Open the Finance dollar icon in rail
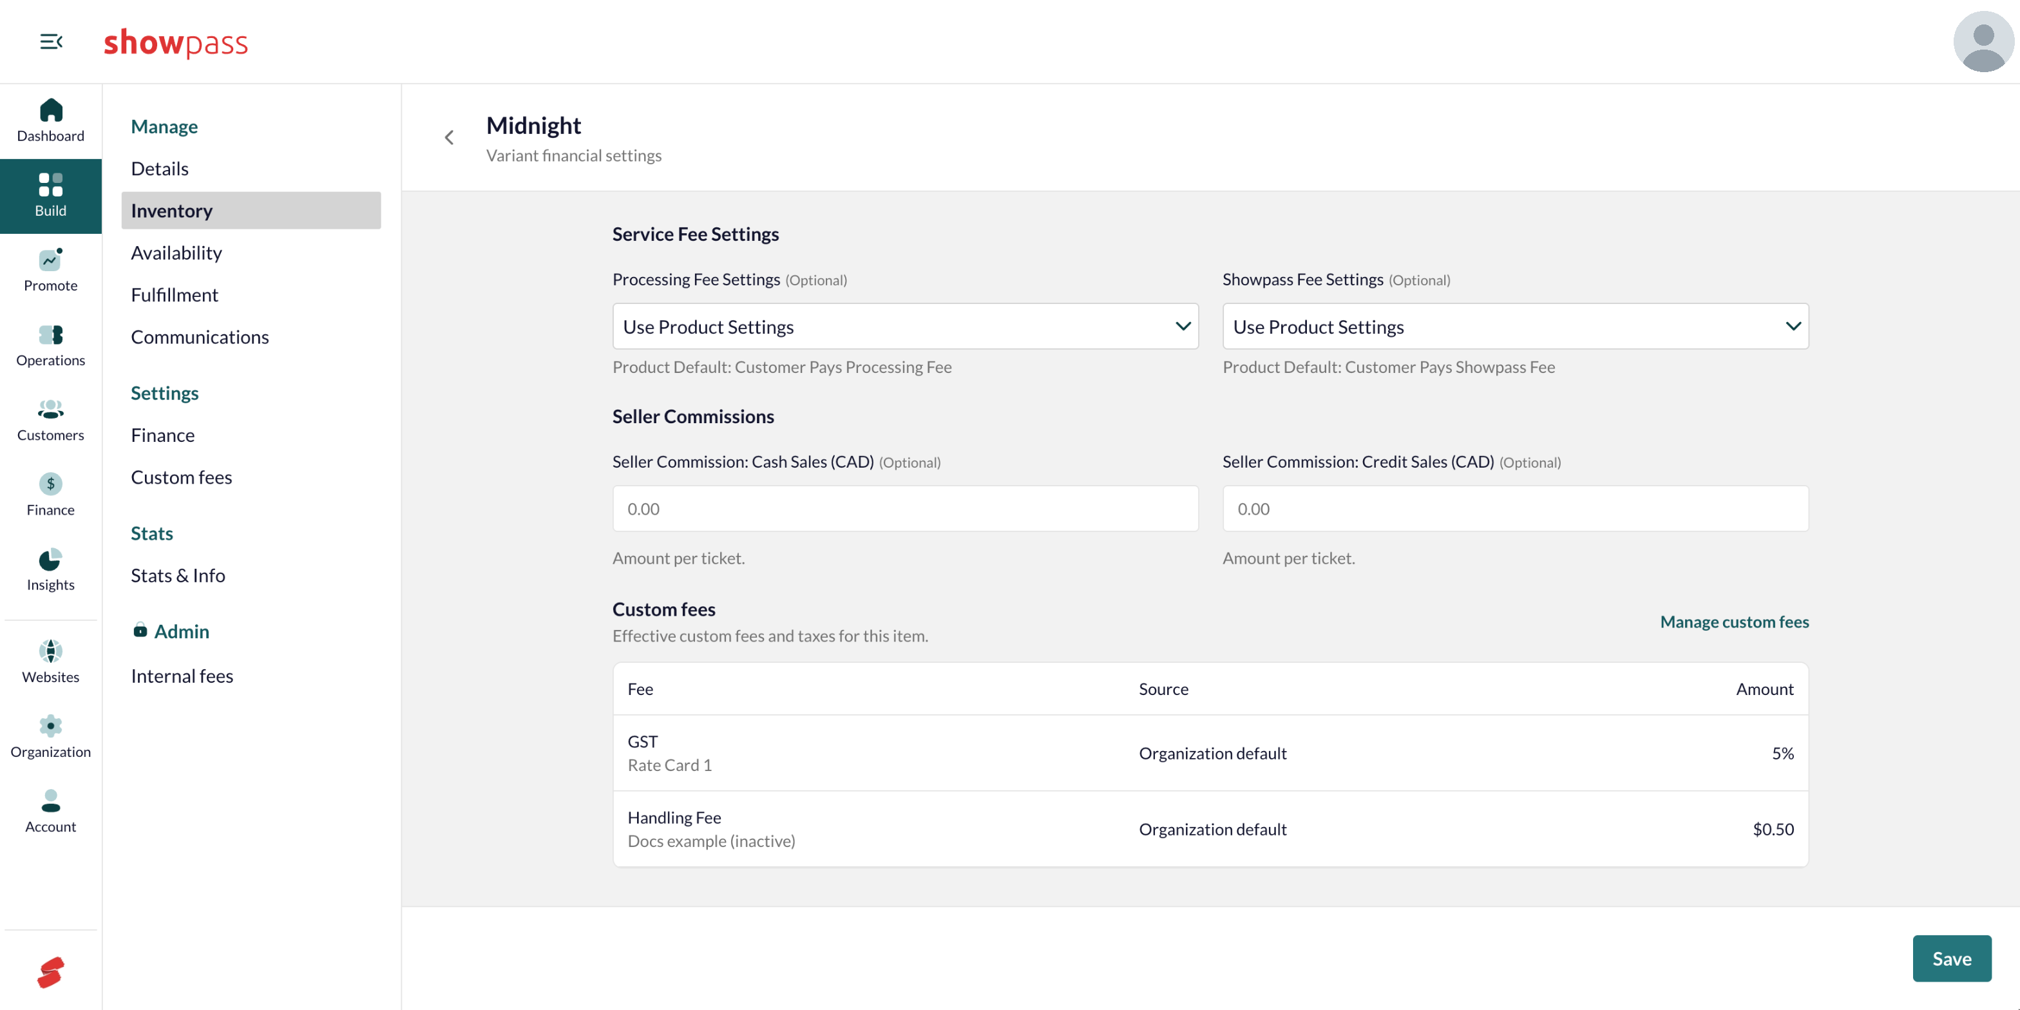The width and height of the screenshot is (2020, 1010). [x=51, y=484]
